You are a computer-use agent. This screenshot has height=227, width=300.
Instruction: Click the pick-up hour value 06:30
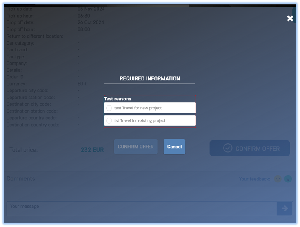[x=84, y=16]
